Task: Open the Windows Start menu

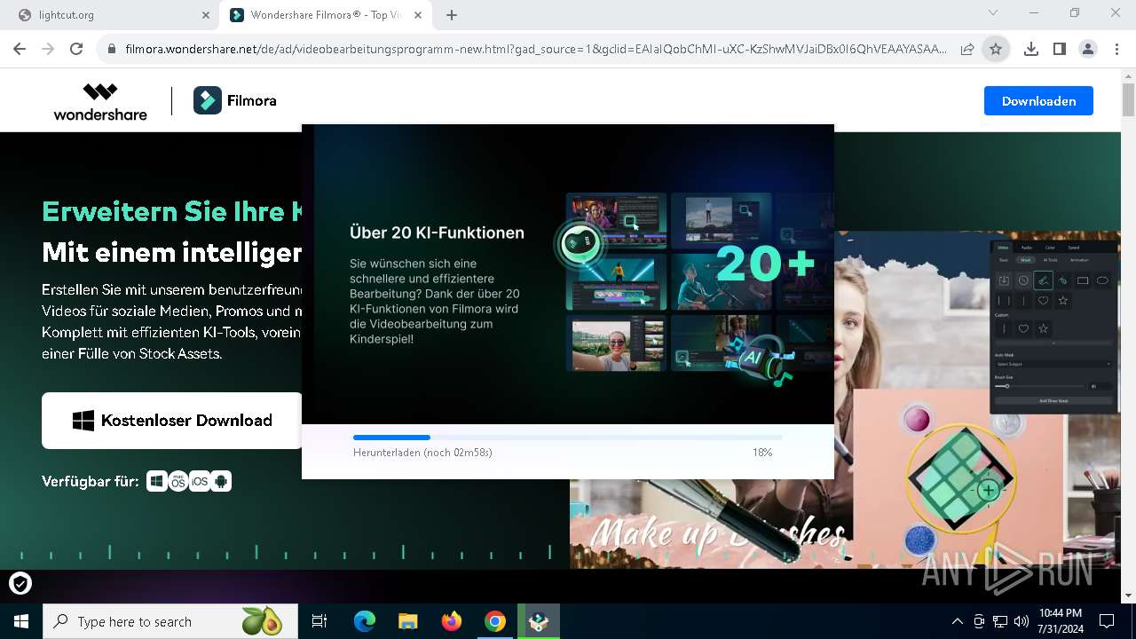Action: coord(20,621)
